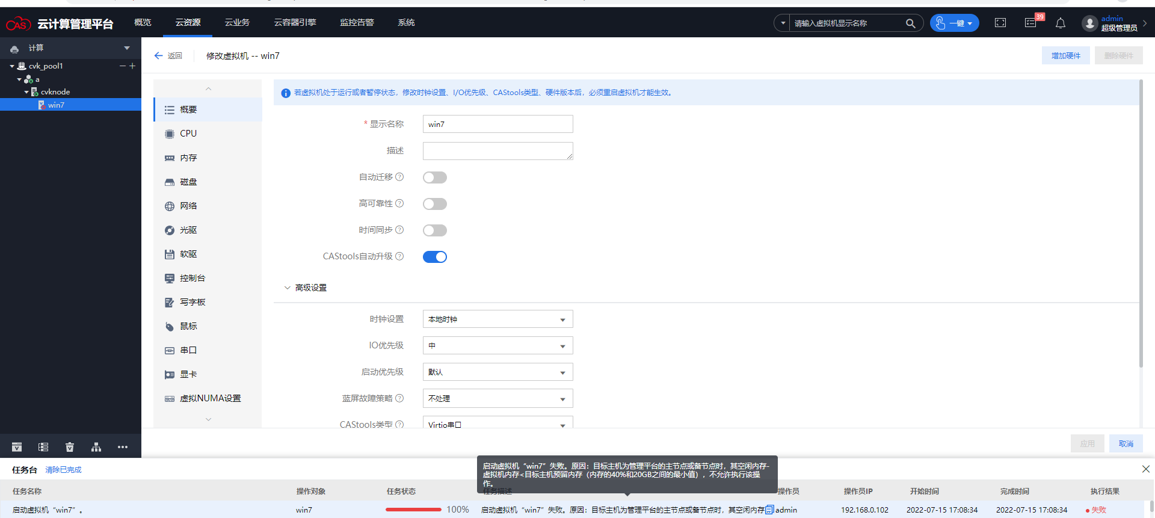Click the 取消 button
Screen dimensions: 1155x518
pos(1126,443)
